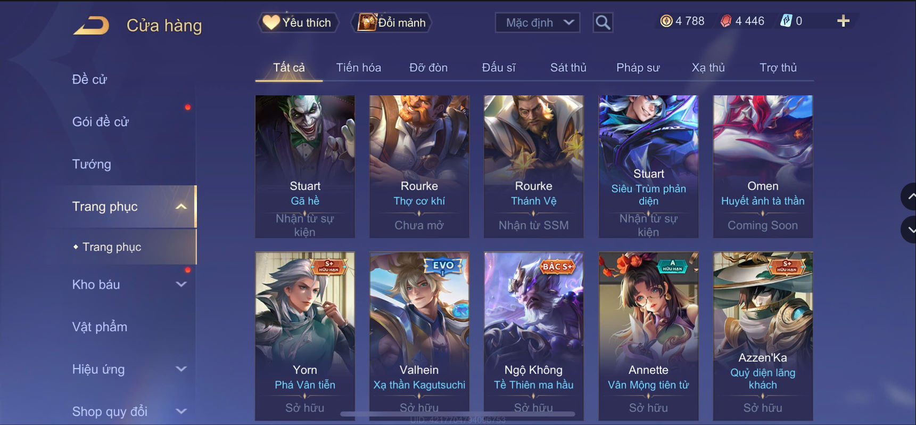Screen dimensions: 916x425
Task: Tap the red ruby currency icon
Action: tap(726, 21)
